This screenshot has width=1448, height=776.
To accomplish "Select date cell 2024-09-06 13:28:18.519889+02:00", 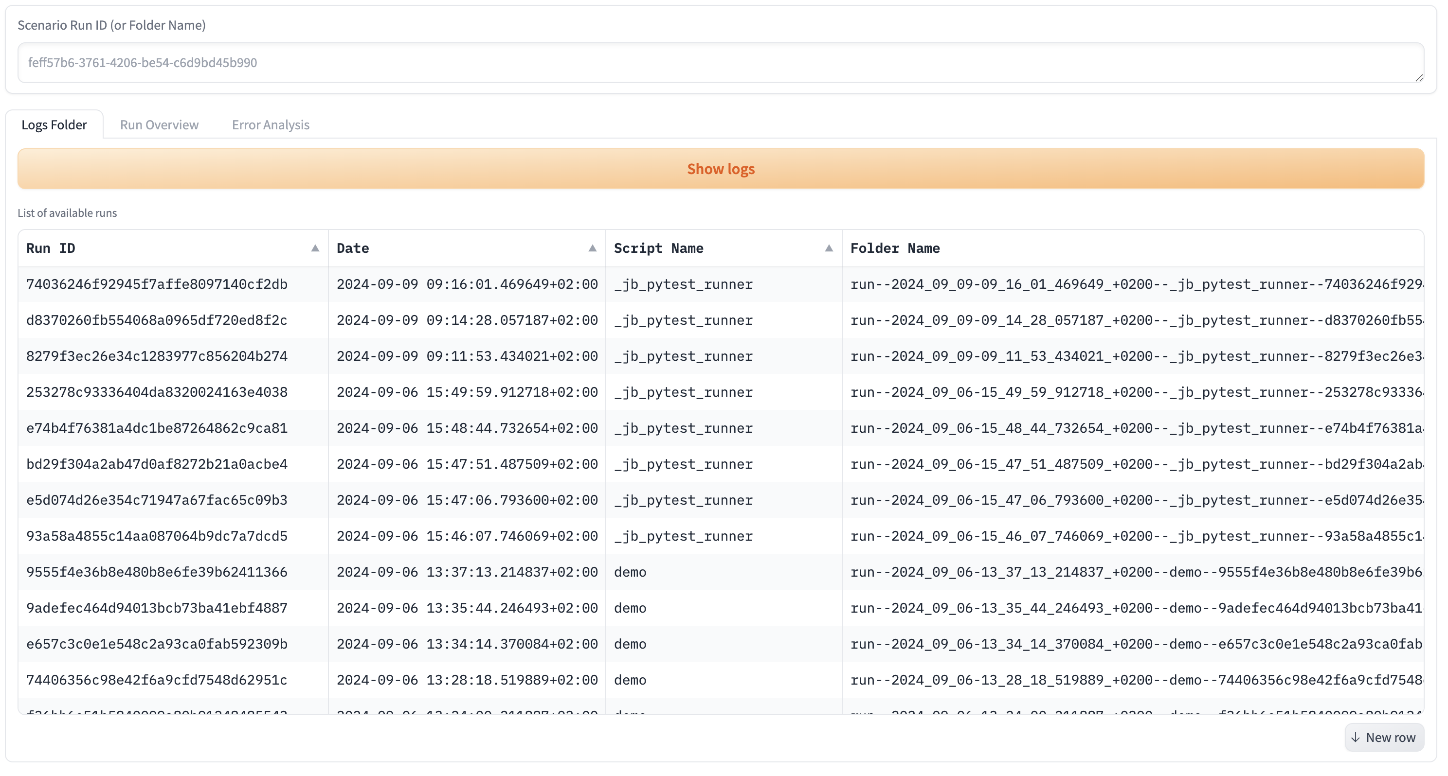I will [467, 680].
